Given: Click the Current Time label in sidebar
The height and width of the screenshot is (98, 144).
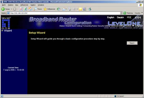Looking at the screenshot, I should click(x=13, y=68).
